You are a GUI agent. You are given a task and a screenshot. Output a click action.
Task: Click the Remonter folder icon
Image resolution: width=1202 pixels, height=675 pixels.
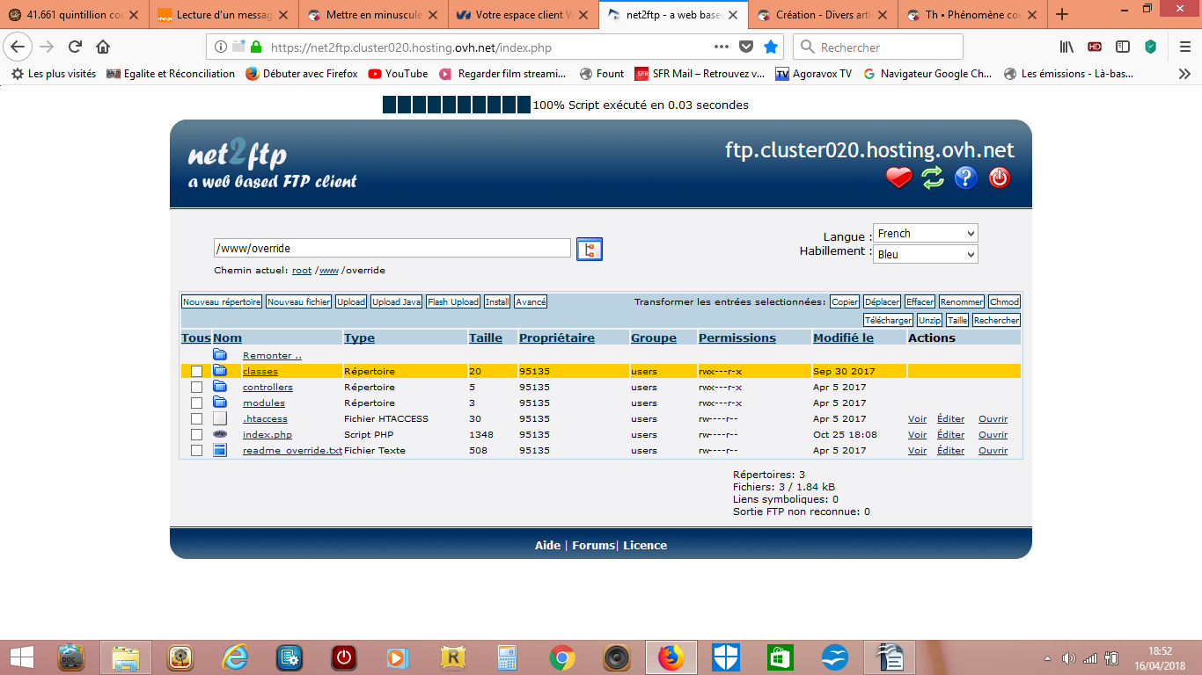pos(220,355)
